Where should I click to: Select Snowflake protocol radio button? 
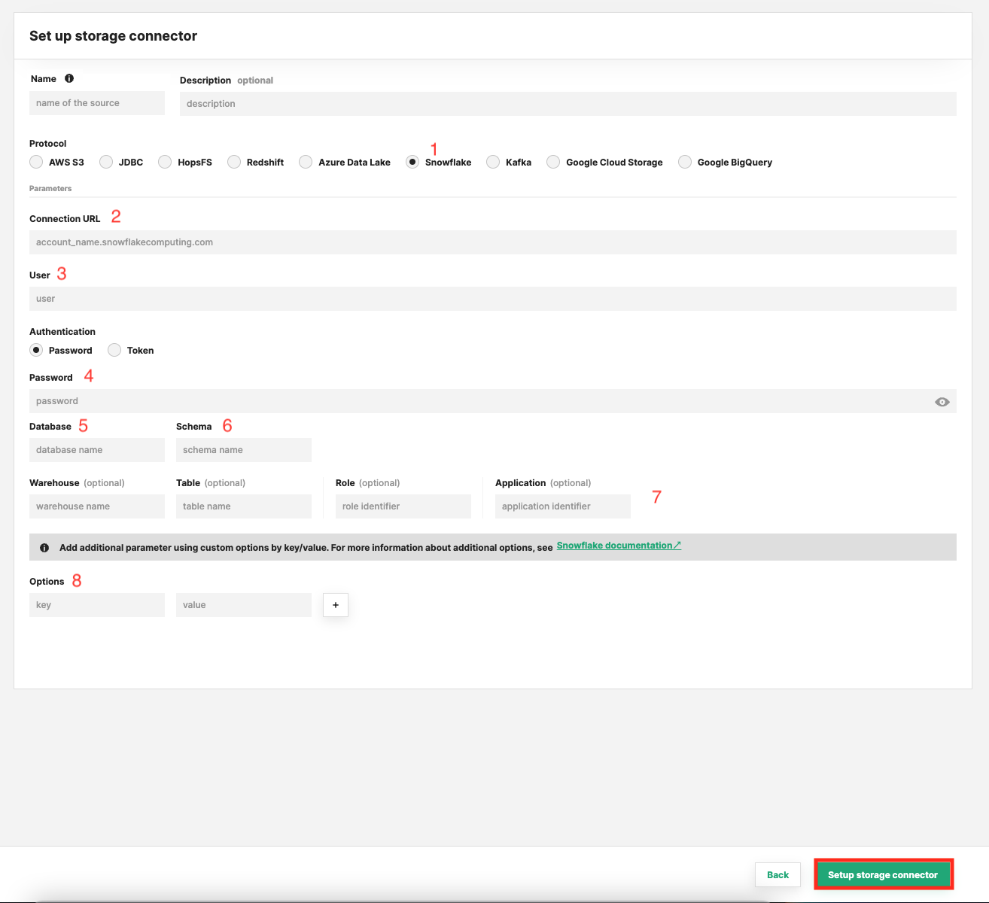point(412,162)
